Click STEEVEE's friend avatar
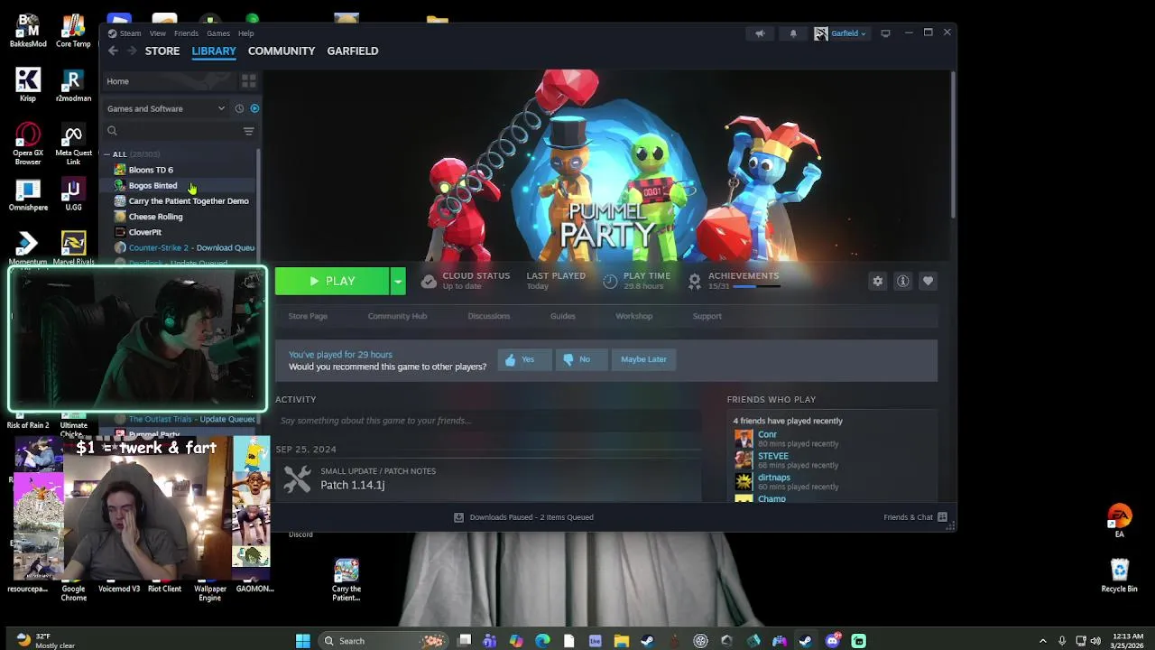This screenshot has width=1155, height=650. point(744,460)
